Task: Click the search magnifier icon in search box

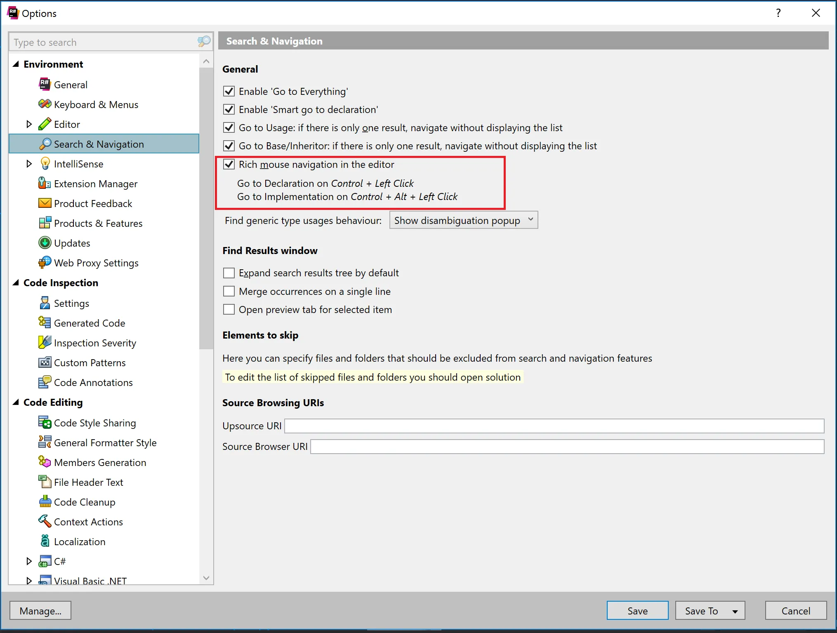Action: tap(204, 42)
